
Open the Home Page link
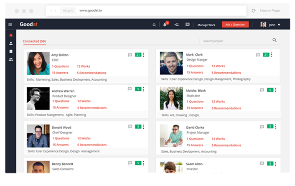(x=270, y=10)
